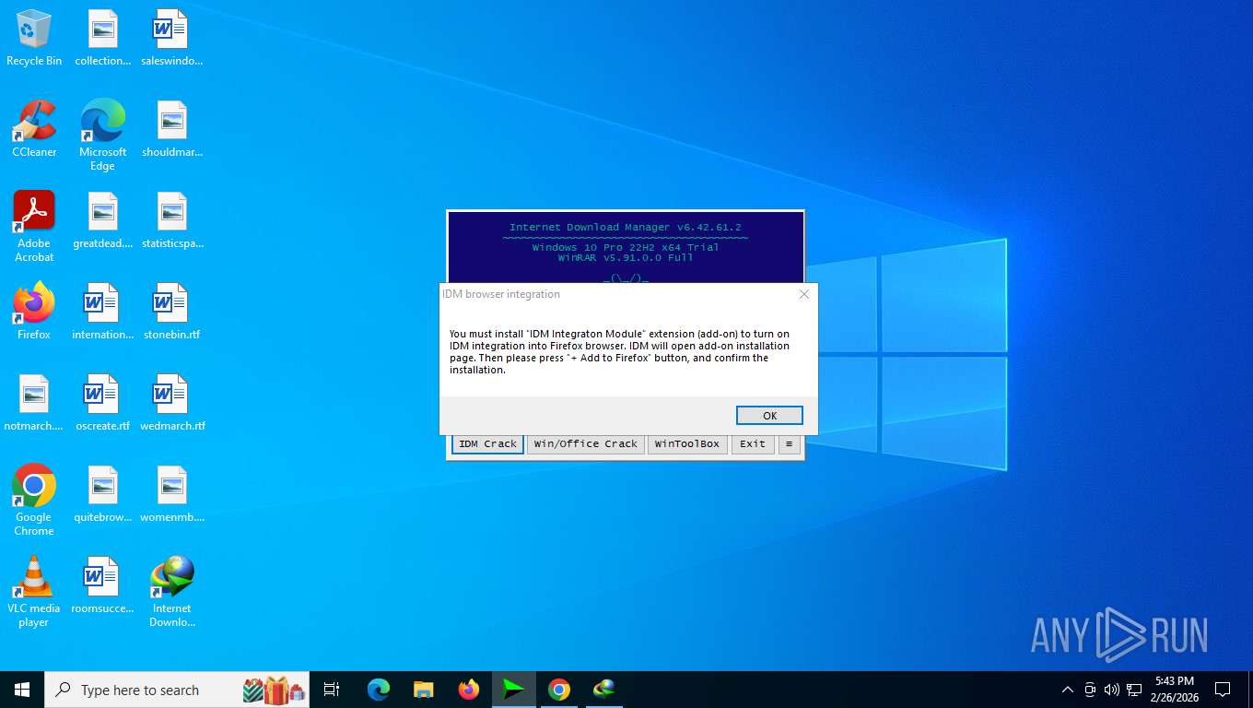Open the saleswindo... Word document icon
Screen dimensions: 1253x708
click(x=171, y=38)
